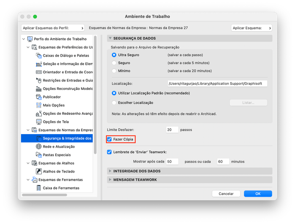The width and height of the screenshot is (295, 224).
Task: Collapse Esquemas de Preferências do Usuário node
Action: [28, 47]
